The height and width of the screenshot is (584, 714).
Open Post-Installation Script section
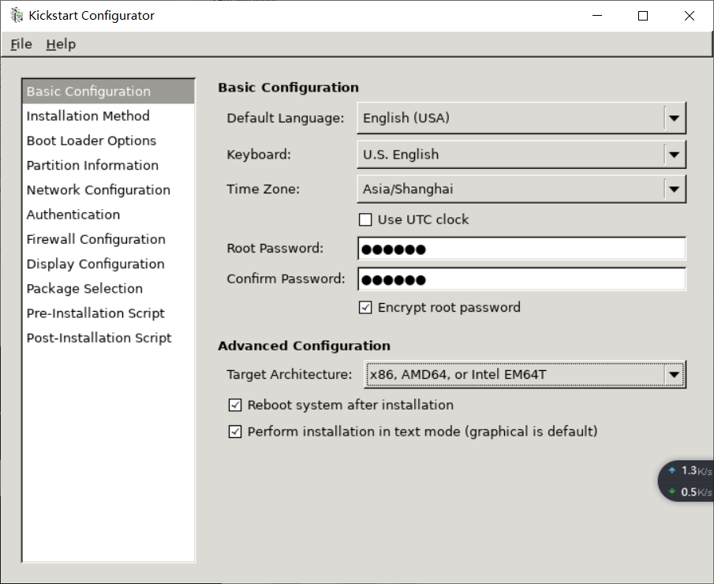[x=108, y=337]
